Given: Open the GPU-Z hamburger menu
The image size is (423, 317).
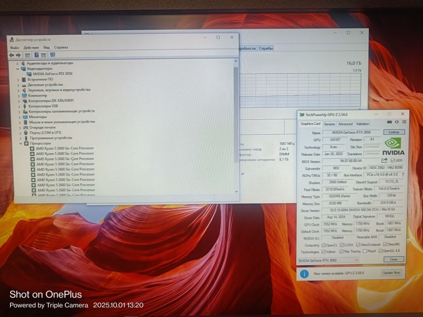Looking at the screenshot, I should [x=404, y=122].
